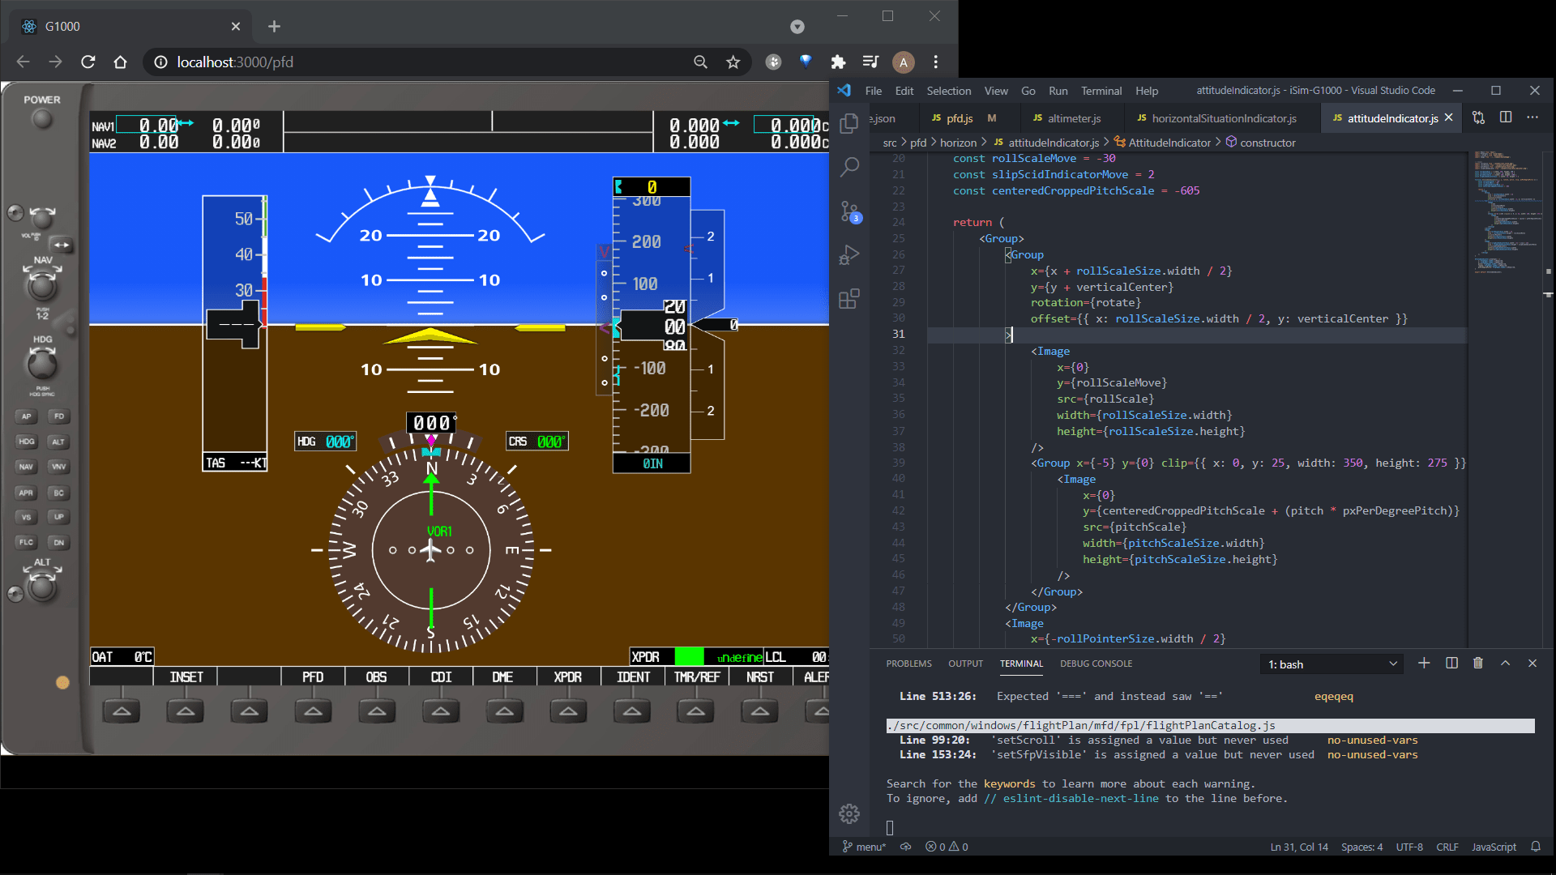Open the 1: bash terminal dropdown
Screen dimensions: 1556x875
coord(1332,664)
